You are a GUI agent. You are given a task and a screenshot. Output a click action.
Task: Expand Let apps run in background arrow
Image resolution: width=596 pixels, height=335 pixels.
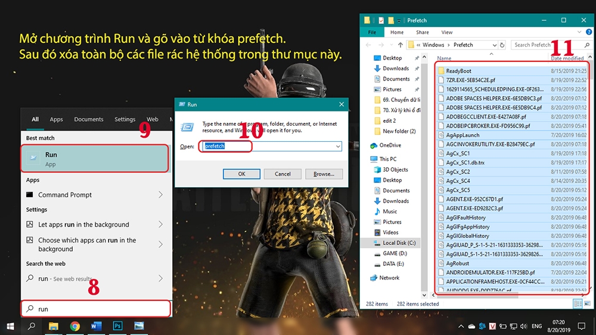(x=160, y=224)
